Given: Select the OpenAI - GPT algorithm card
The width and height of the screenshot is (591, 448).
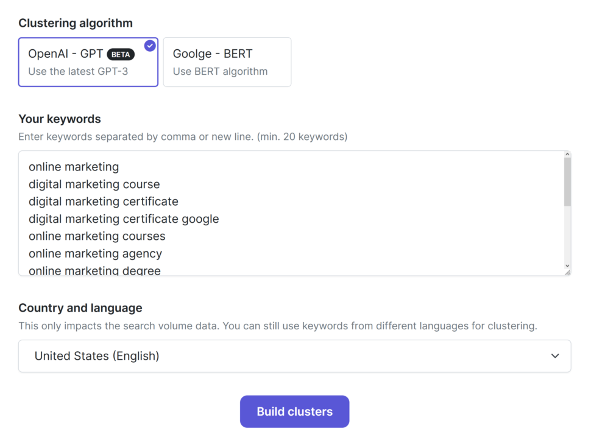Looking at the screenshot, I should pos(88,62).
